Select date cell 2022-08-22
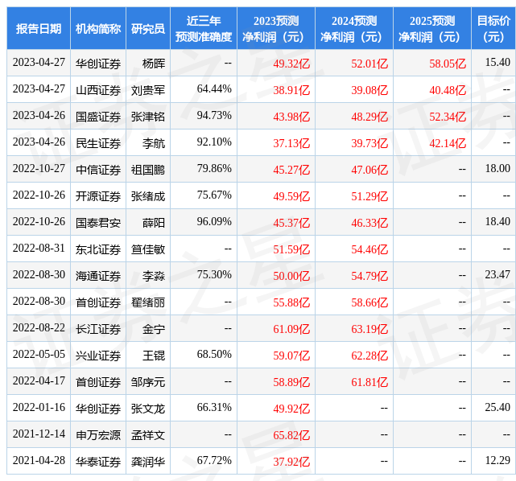 coord(39,328)
